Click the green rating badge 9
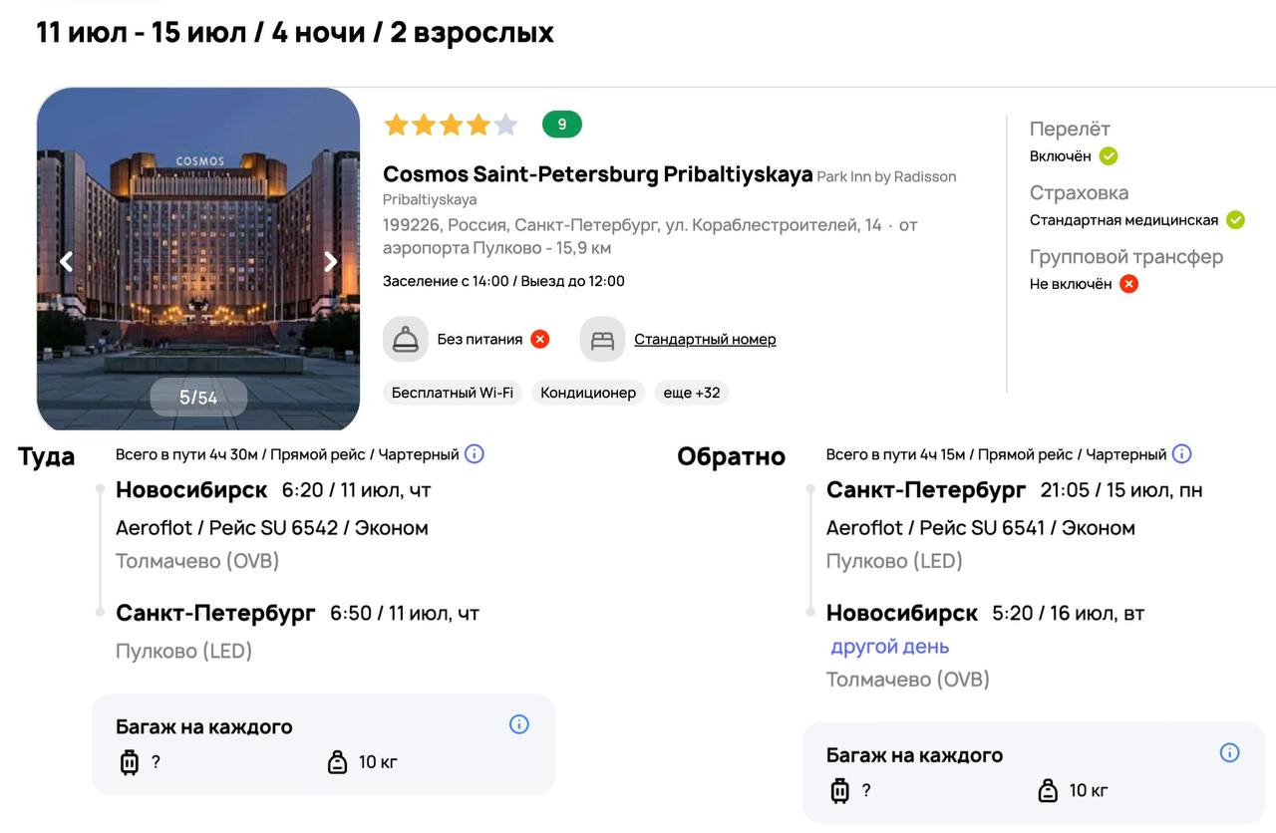 pyautogui.click(x=562, y=125)
